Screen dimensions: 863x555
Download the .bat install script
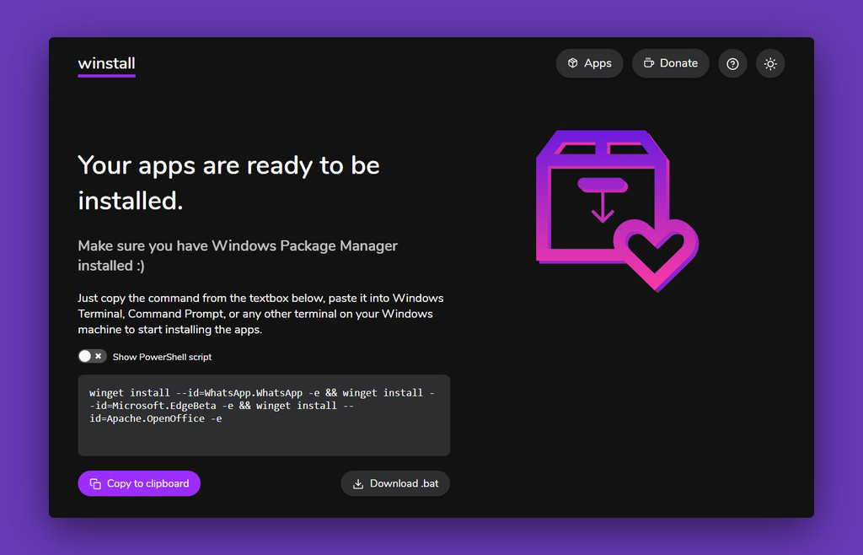point(394,483)
